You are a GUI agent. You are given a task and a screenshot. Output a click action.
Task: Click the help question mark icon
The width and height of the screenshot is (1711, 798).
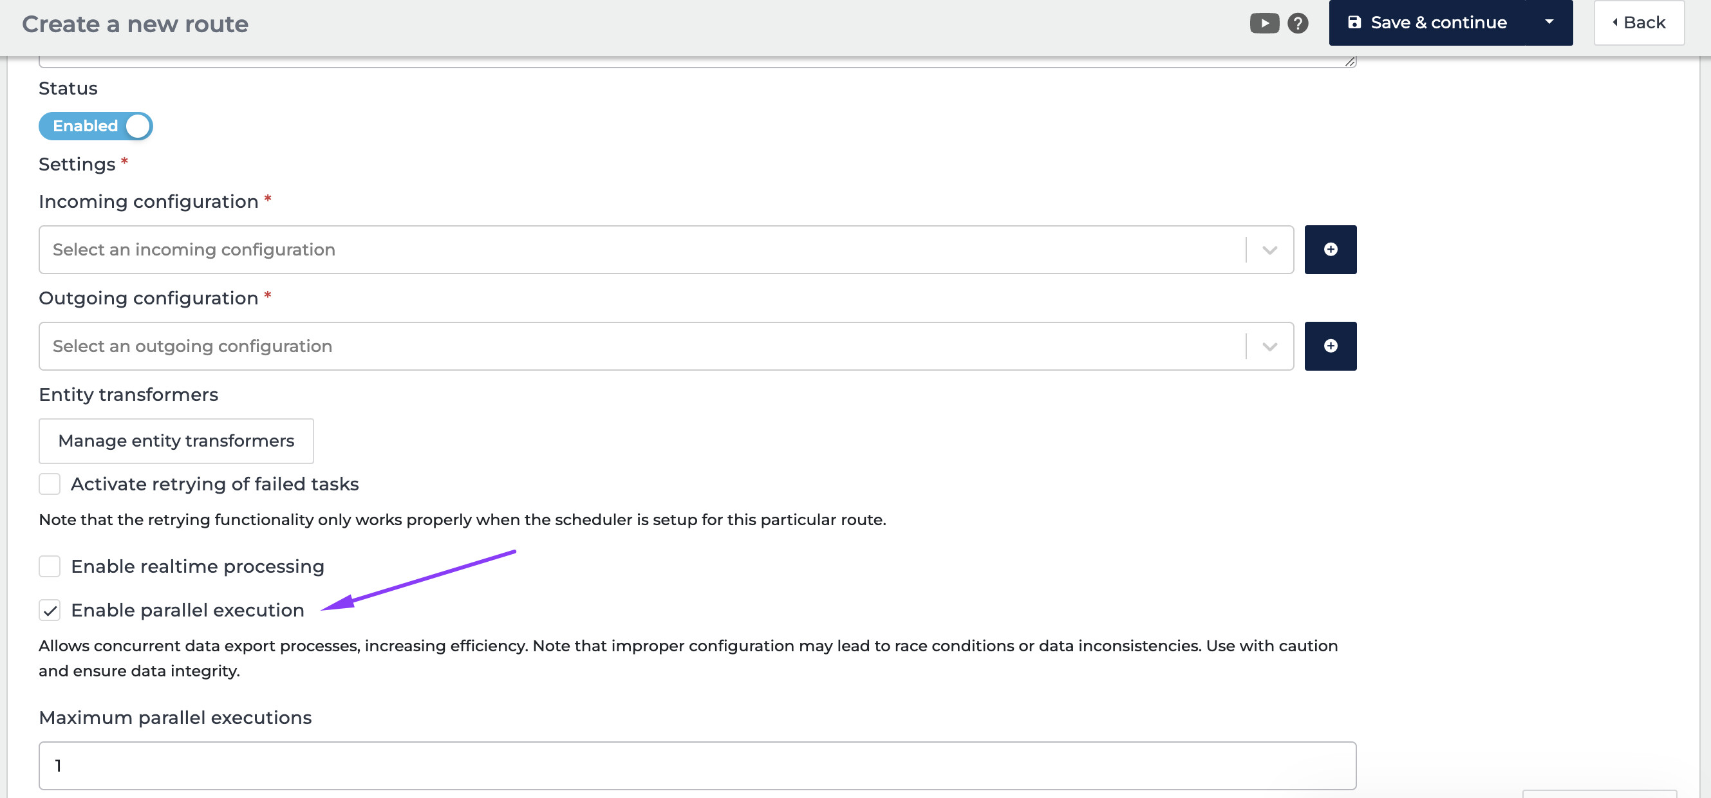click(1297, 23)
